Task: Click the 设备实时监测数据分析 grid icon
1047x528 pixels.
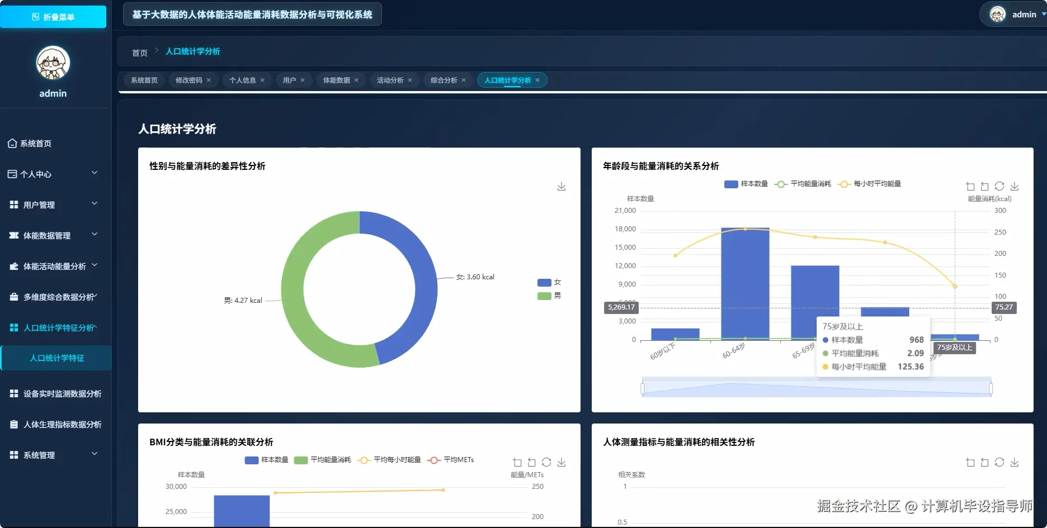Action: click(x=14, y=394)
